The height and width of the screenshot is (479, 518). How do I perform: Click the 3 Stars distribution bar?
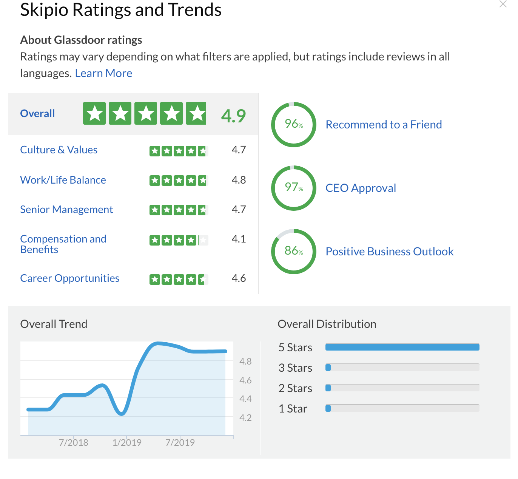[402, 368]
